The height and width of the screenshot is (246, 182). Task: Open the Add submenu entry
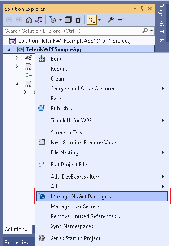[102, 186]
